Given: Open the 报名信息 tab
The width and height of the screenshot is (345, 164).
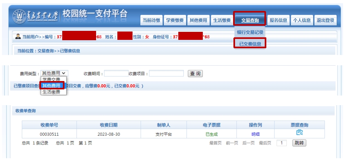Looking at the screenshot, I should click(x=278, y=20).
